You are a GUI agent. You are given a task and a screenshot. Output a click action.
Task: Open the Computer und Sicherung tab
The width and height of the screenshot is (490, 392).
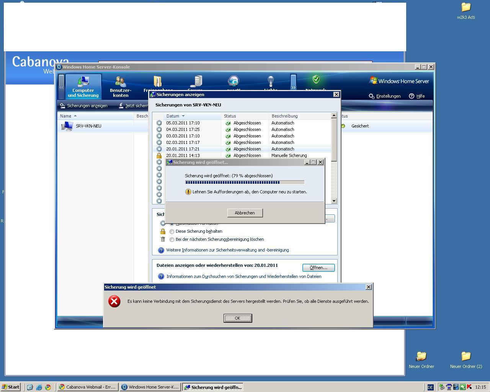(83, 87)
